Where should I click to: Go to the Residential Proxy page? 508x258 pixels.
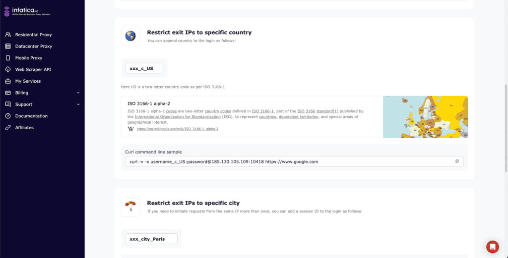click(33, 35)
